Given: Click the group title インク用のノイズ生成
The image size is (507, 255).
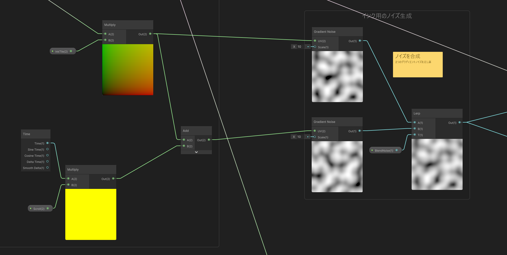Looking at the screenshot, I should 387,16.
